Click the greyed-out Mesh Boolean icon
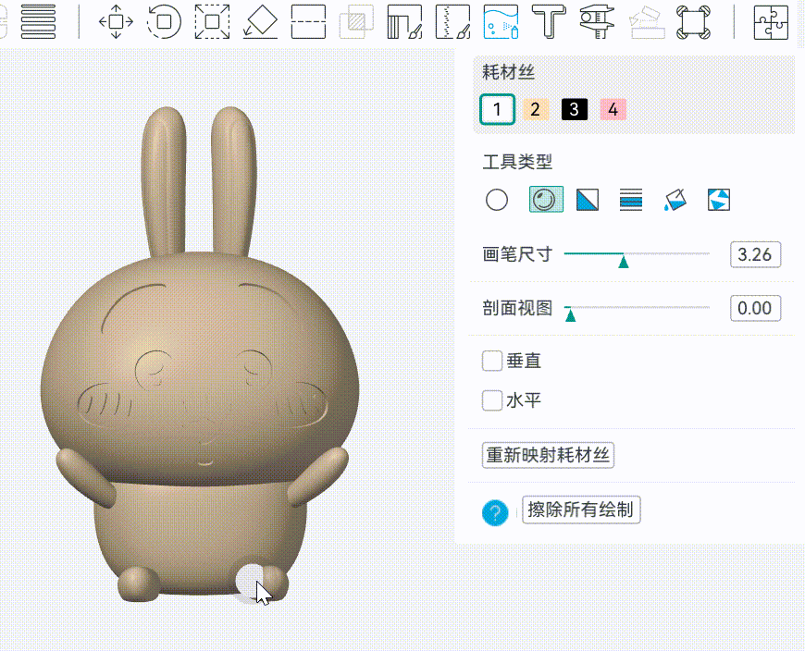Screen dimensions: 805x651 [x=356, y=21]
